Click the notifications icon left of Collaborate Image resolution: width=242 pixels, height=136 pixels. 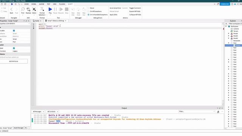218,4
